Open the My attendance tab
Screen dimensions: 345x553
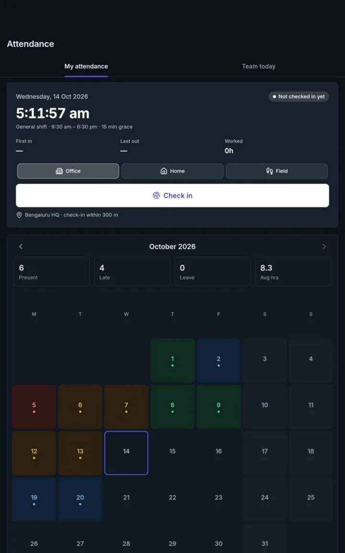(86, 66)
